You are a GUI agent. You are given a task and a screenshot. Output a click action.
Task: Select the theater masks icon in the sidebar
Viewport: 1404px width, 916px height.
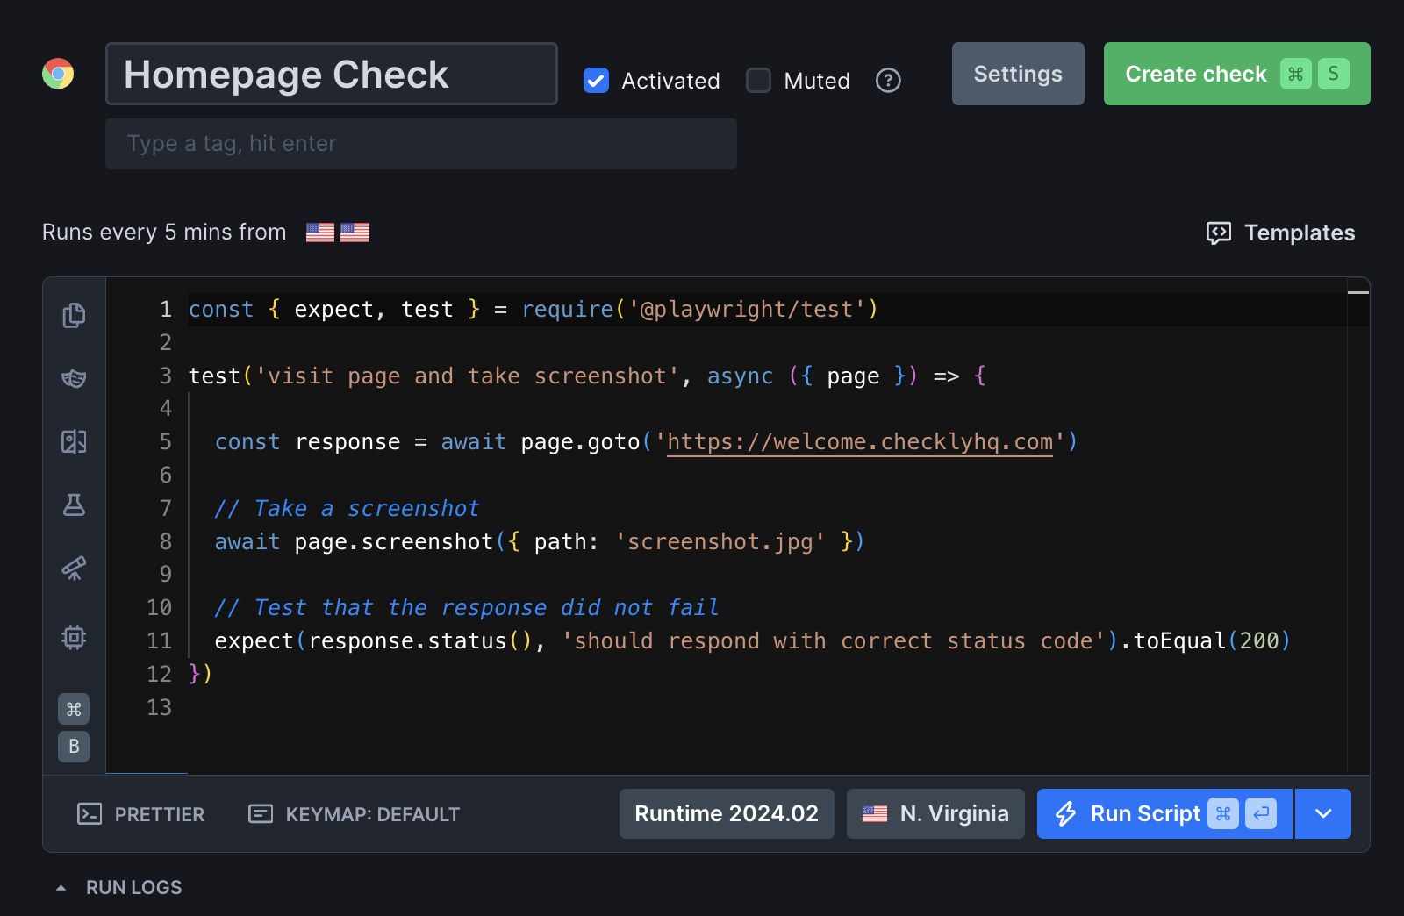[74, 378]
